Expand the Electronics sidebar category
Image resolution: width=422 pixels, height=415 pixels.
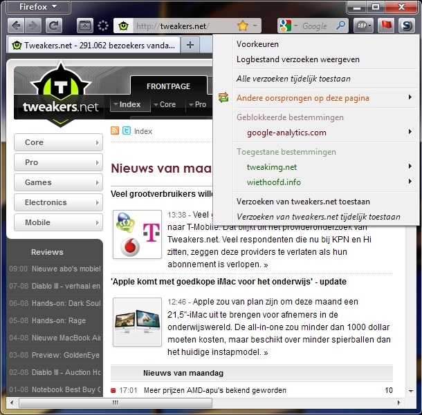(58, 202)
